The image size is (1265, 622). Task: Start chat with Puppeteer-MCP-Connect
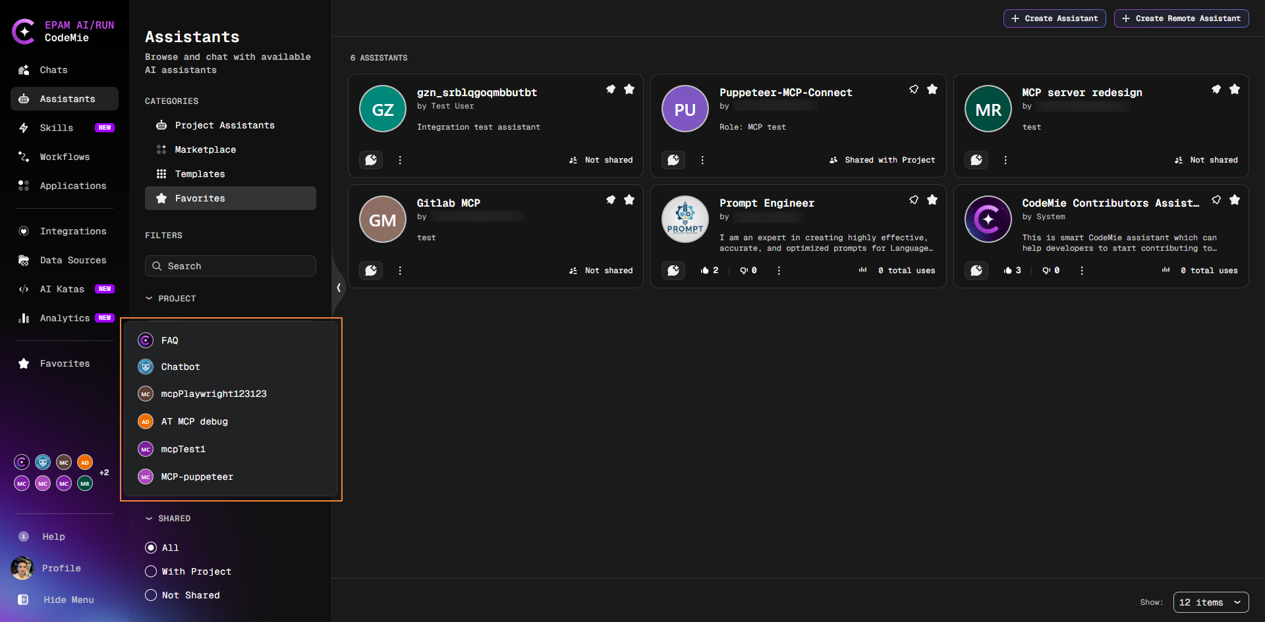tap(673, 160)
